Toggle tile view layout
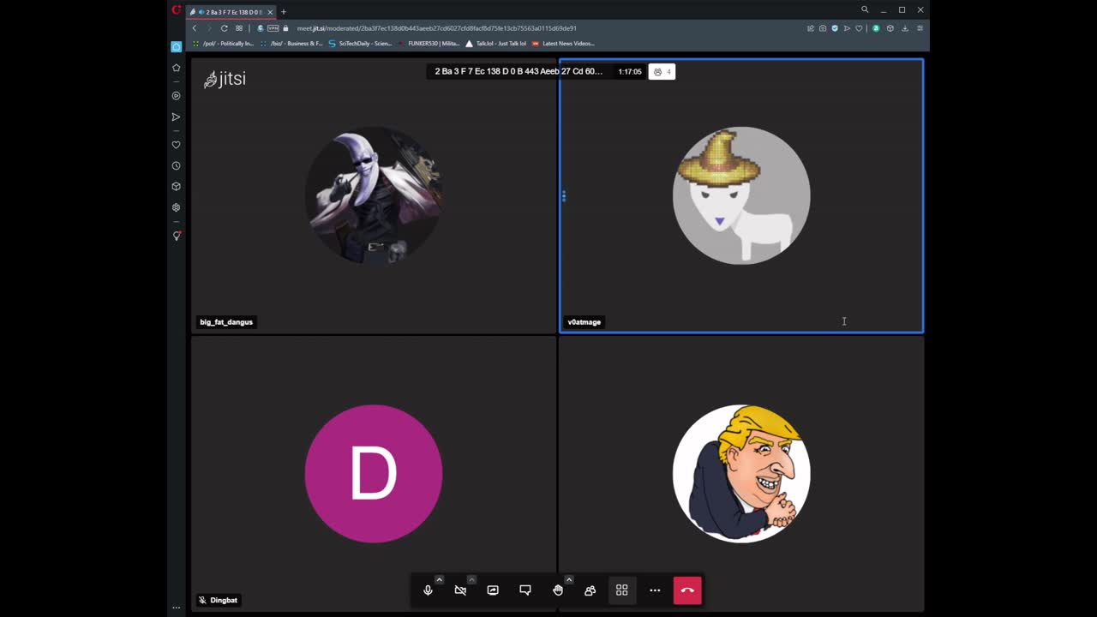The width and height of the screenshot is (1097, 617). pos(622,590)
